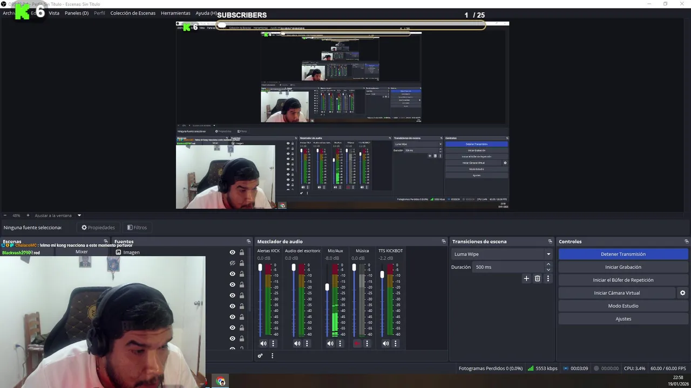This screenshot has width=691, height=388.
Task: Open the Luma Wipe transition dropdown
Action: coord(502,254)
